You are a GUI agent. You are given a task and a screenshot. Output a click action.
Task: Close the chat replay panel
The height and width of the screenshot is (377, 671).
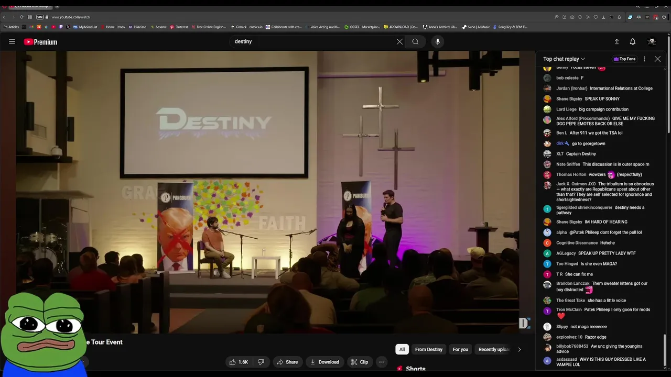(657, 59)
